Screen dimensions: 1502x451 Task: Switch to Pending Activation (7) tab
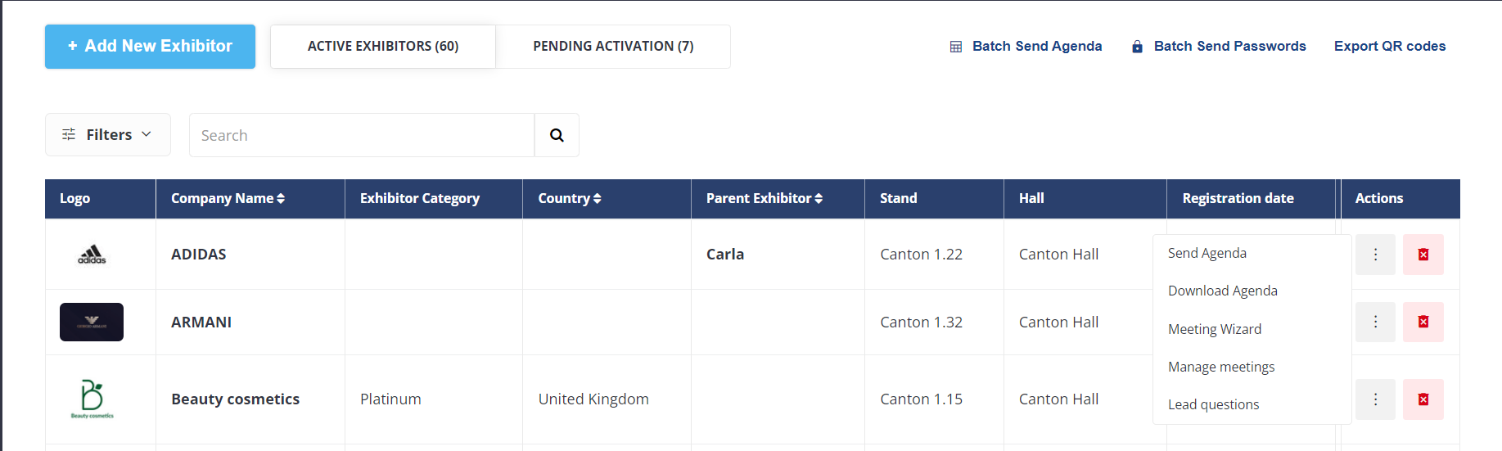coord(613,47)
